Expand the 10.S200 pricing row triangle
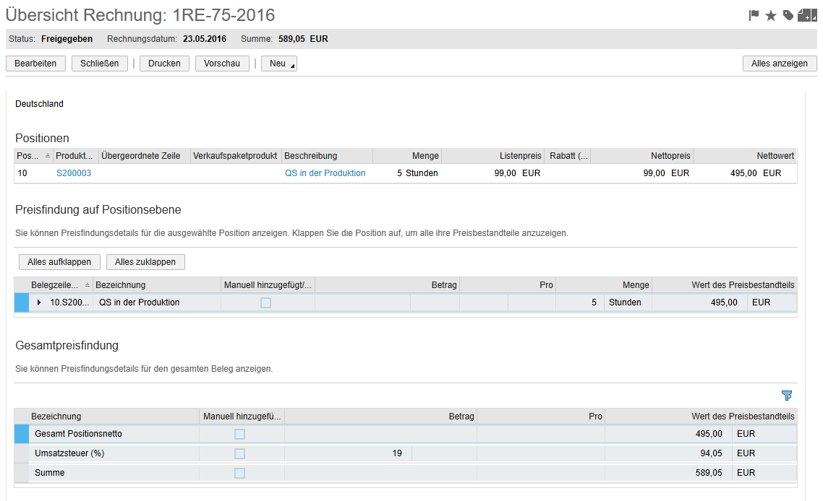This screenshot has height=501, width=823. [39, 302]
